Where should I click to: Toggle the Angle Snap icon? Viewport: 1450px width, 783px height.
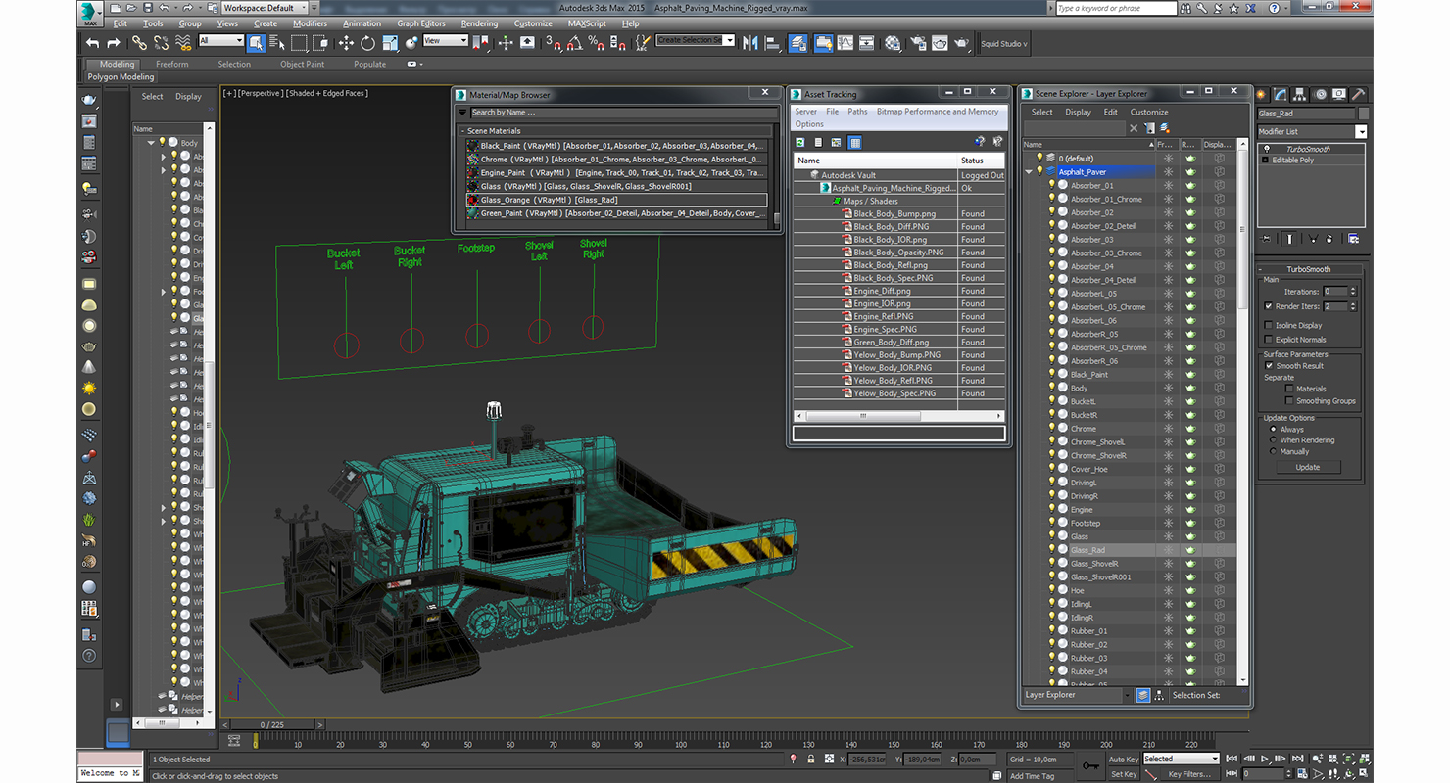tap(575, 43)
